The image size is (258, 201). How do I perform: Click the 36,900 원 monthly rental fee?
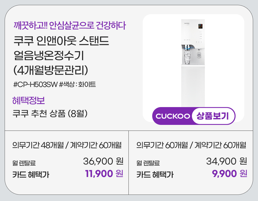tap(103, 162)
